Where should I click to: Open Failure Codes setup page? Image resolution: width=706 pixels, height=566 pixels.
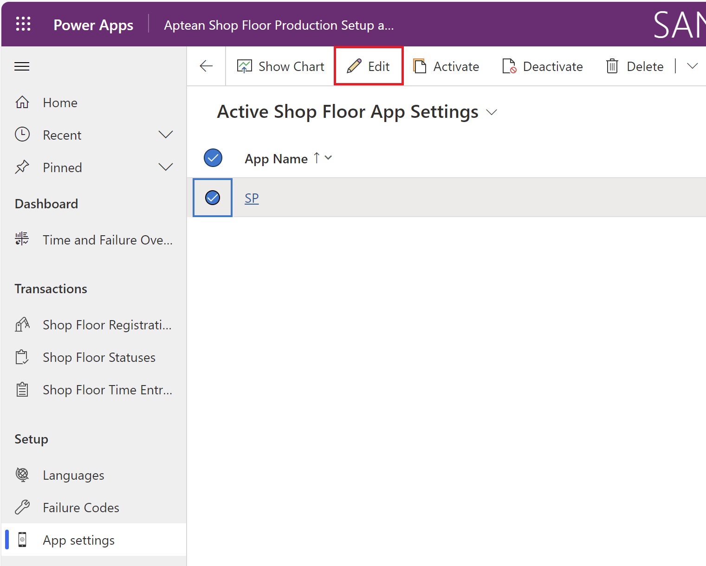pyautogui.click(x=81, y=508)
